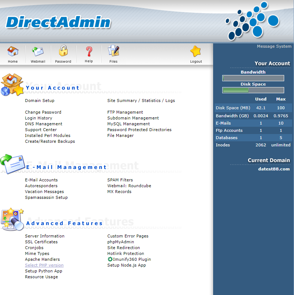Click the Disk Space usage bar
Screen dimensions: 294x295
coord(253,90)
